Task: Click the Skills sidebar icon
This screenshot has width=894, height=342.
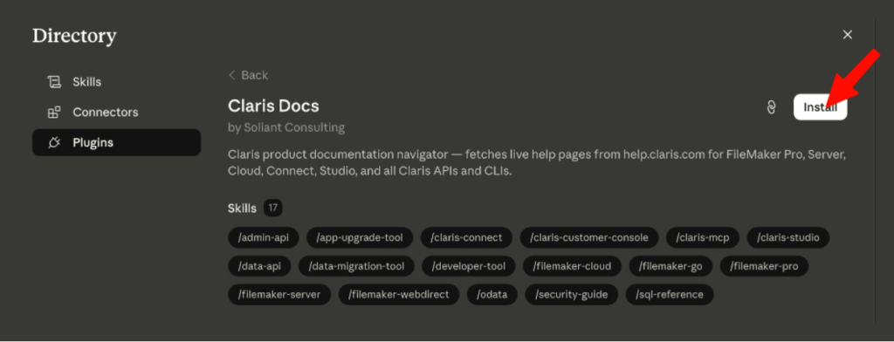Action: [53, 82]
